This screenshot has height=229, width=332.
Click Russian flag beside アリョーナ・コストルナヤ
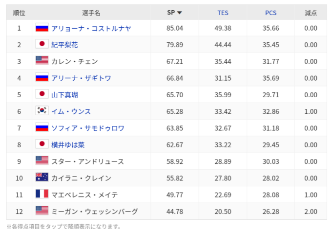coord(42,28)
